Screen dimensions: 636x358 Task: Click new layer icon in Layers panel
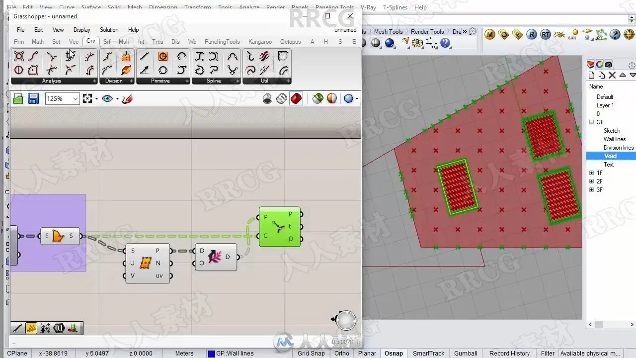pos(591,75)
